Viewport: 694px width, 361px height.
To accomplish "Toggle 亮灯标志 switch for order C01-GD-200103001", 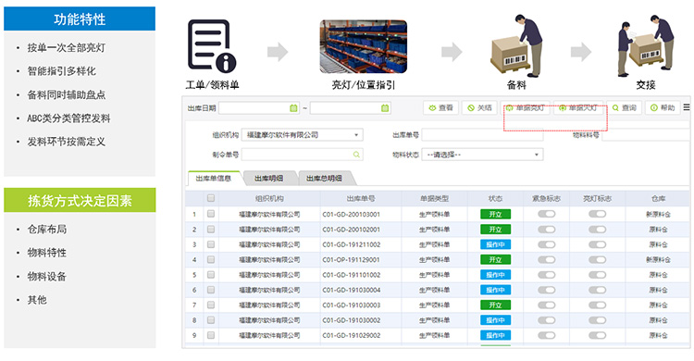I will pyautogui.click(x=597, y=214).
